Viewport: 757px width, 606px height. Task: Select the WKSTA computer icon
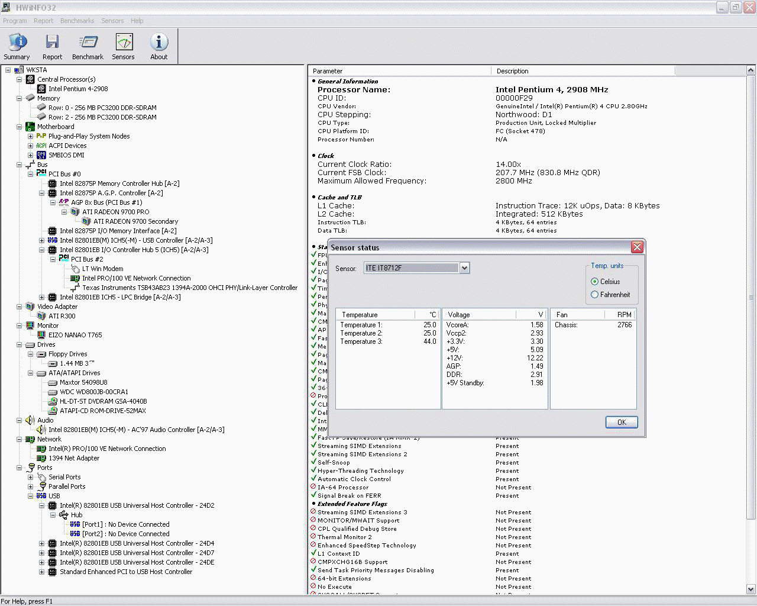(19, 70)
